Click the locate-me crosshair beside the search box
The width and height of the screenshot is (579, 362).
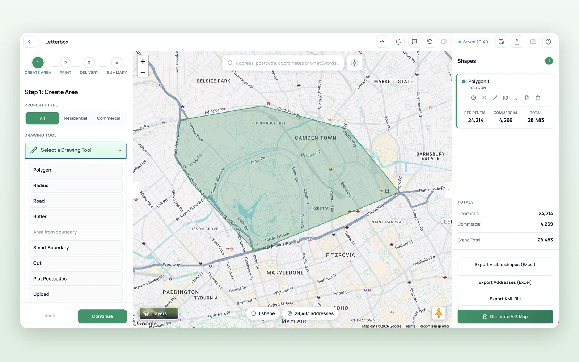[354, 63]
